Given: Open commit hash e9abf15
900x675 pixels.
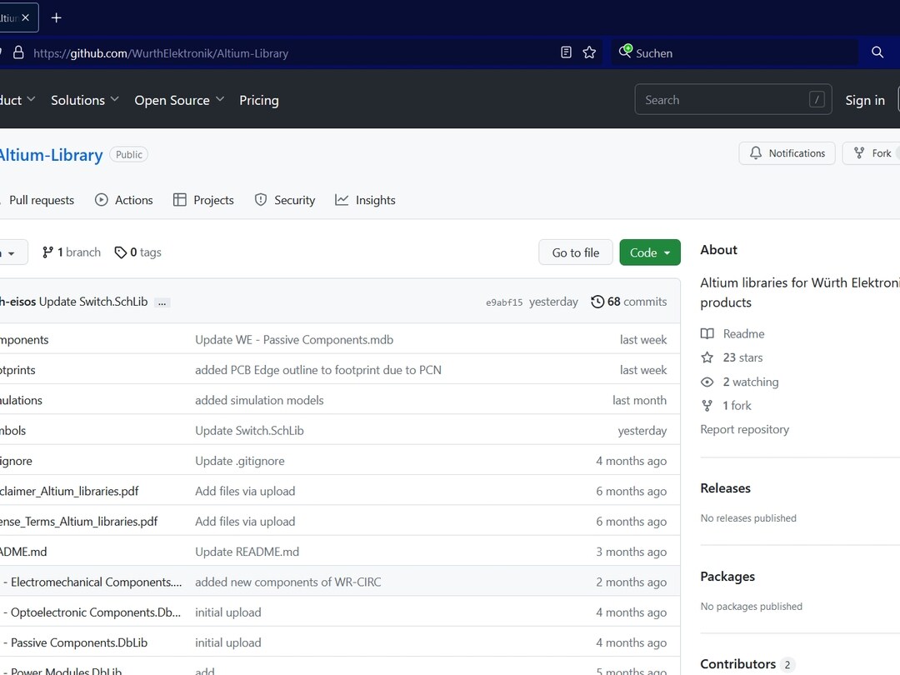Looking at the screenshot, I should 504,302.
